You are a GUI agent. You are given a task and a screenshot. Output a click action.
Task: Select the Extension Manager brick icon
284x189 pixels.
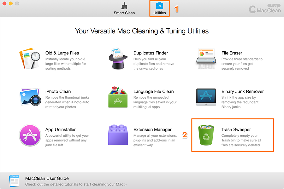click(x=118, y=135)
